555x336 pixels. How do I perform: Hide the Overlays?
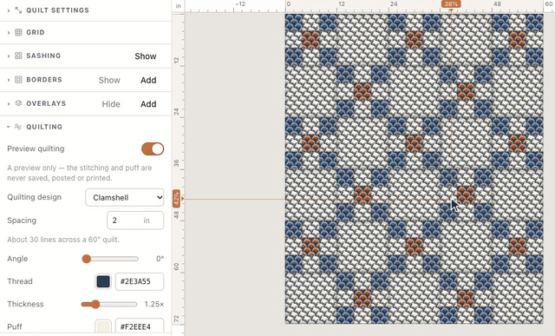[x=111, y=104]
